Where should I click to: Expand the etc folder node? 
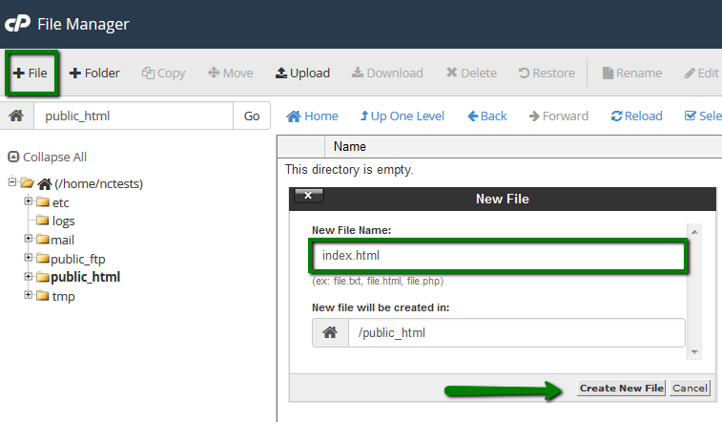coord(29,201)
